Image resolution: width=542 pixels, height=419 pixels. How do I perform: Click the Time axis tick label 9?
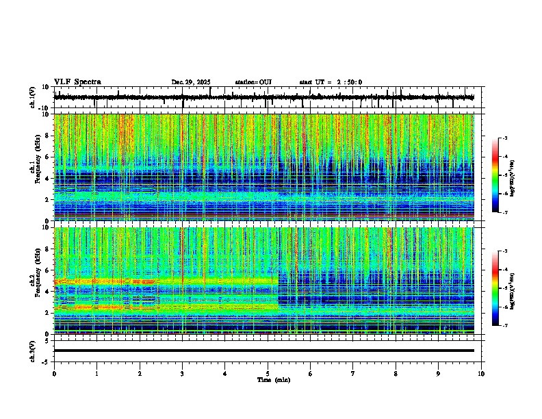coord(438,374)
